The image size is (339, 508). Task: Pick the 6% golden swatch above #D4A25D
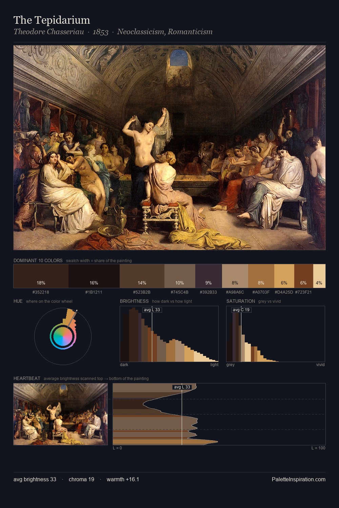click(x=284, y=276)
